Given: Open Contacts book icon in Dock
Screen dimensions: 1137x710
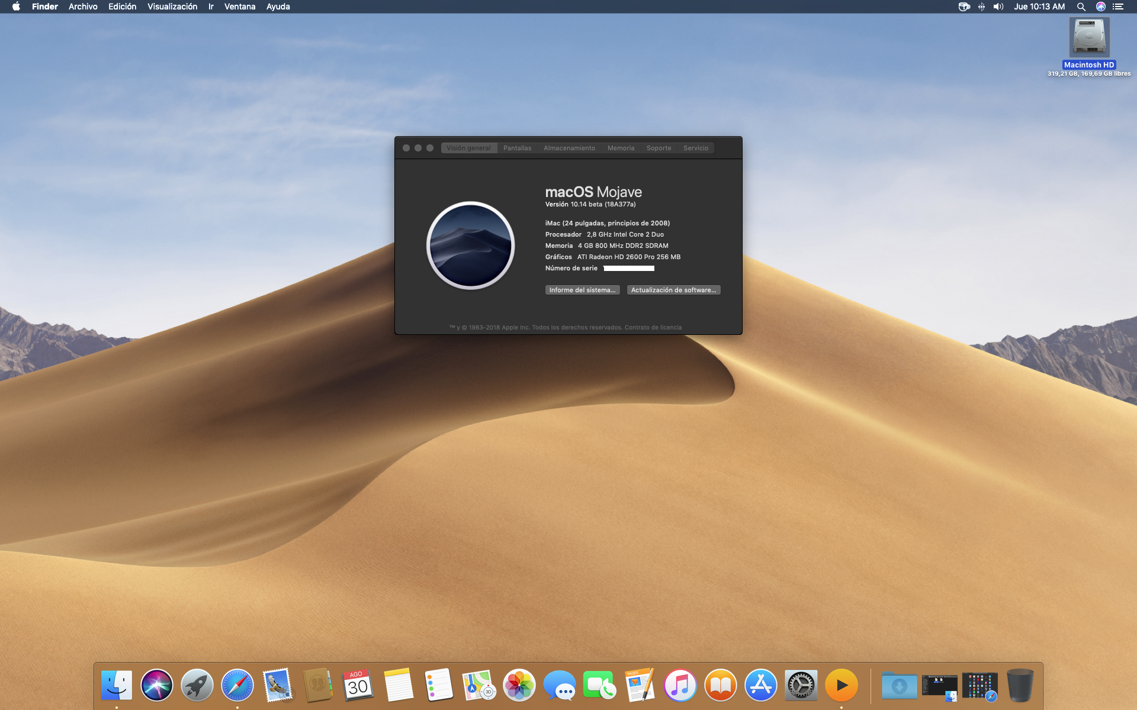Looking at the screenshot, I should (x=318, y=685).
